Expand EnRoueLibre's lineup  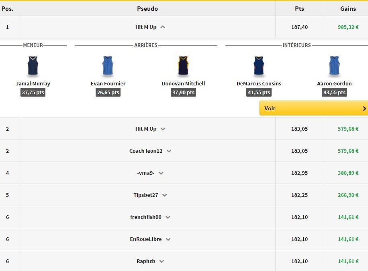click(x=168, y=239)
